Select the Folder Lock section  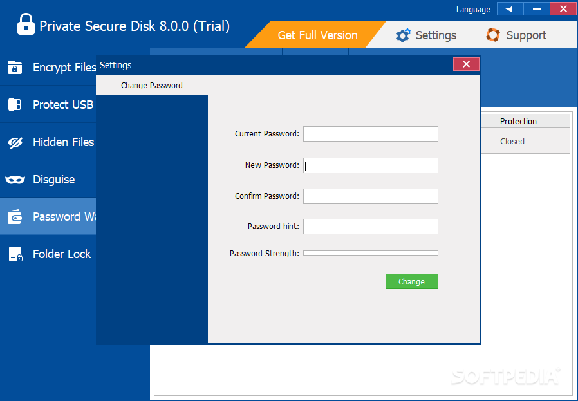pyautogui.click(x=48, y=254)
